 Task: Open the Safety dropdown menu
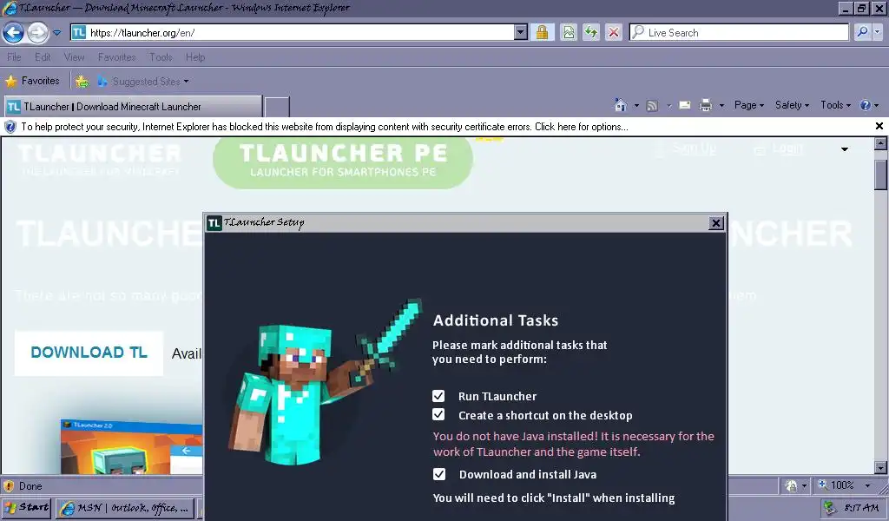click(x=792, y=105)
